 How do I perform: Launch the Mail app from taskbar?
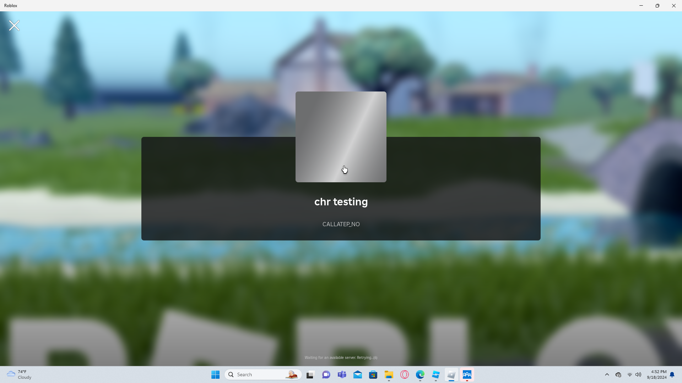click(357, 374)
